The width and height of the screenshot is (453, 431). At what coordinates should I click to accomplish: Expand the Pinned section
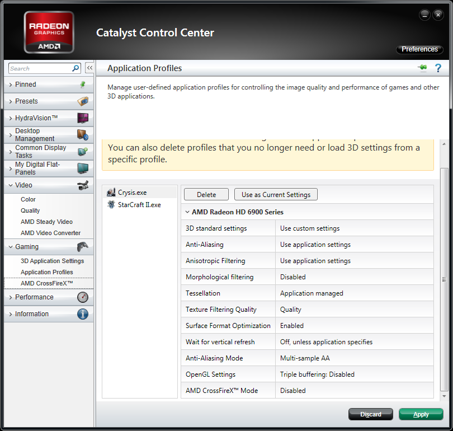pyautogui.click(x=11, y=85)
